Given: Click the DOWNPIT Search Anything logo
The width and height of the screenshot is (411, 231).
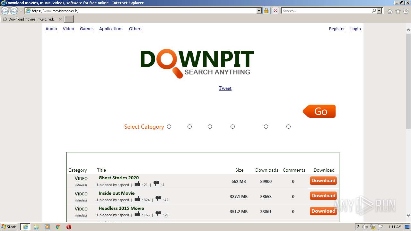Looking at the screenshot, I should [197, 64].
